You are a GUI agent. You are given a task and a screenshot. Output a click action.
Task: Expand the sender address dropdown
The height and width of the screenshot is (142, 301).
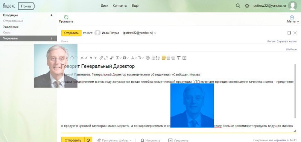pyautogui.click(x=155, y=33)
